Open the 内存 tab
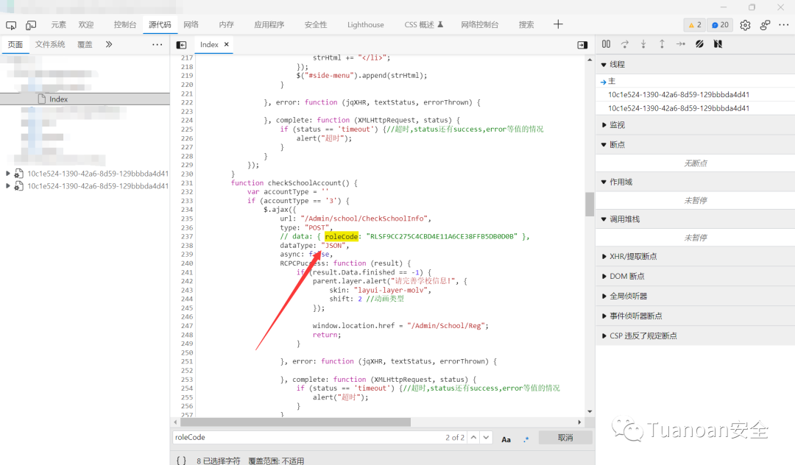Screen dimensions: 795x465 pos(226,25)
